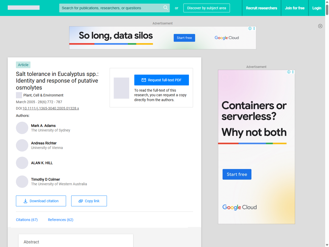Image resolution: width=329 pixels, height=247 pixels.
Task: Open the Citations (67) tab
Action: click(x=27, y=220)
